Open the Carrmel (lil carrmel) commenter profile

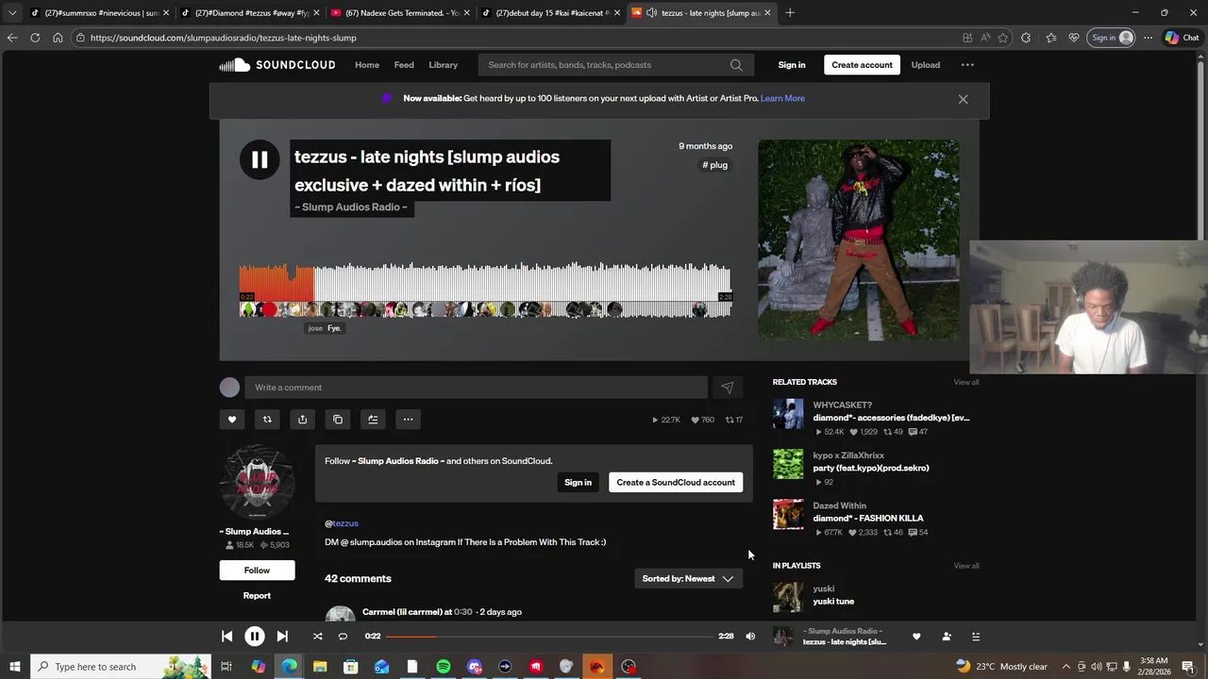[x=402, y=612]
